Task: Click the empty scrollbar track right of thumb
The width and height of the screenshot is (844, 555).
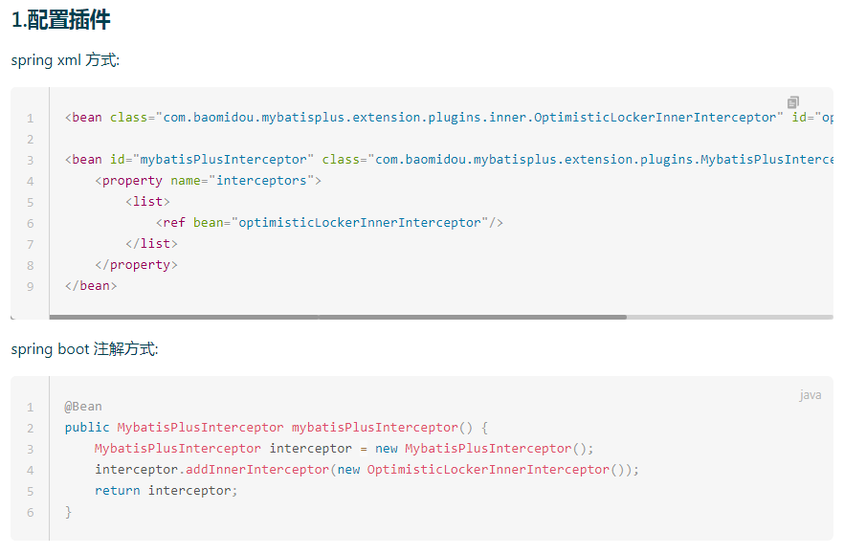Action: (729, 317)
